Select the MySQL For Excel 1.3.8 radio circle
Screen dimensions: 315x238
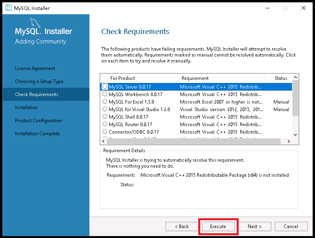point(105,102)
